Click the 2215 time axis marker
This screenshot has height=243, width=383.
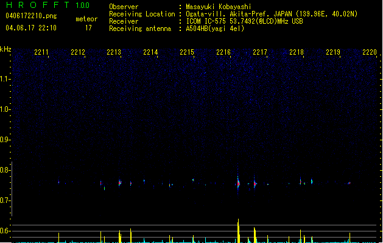pyautogui.click(x=187, y=52)
